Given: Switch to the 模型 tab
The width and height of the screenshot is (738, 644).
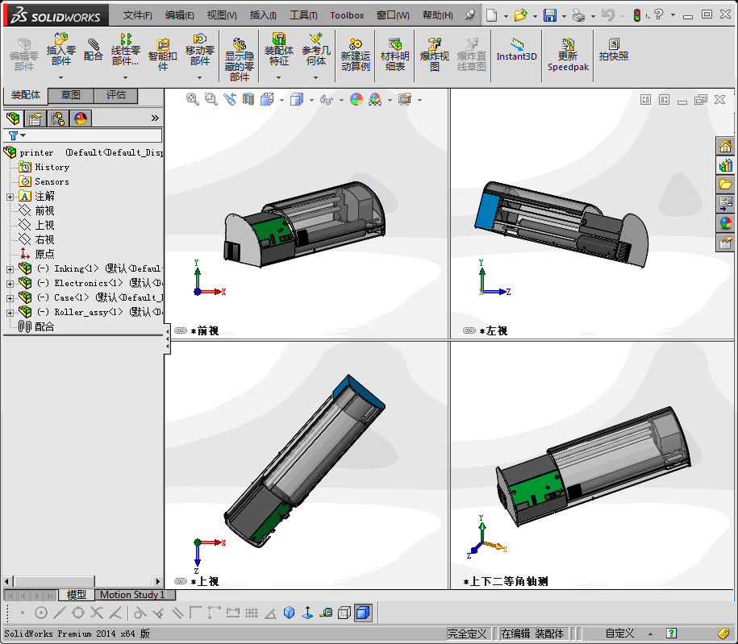Looking at the screenshot, I should pos(77,595).
